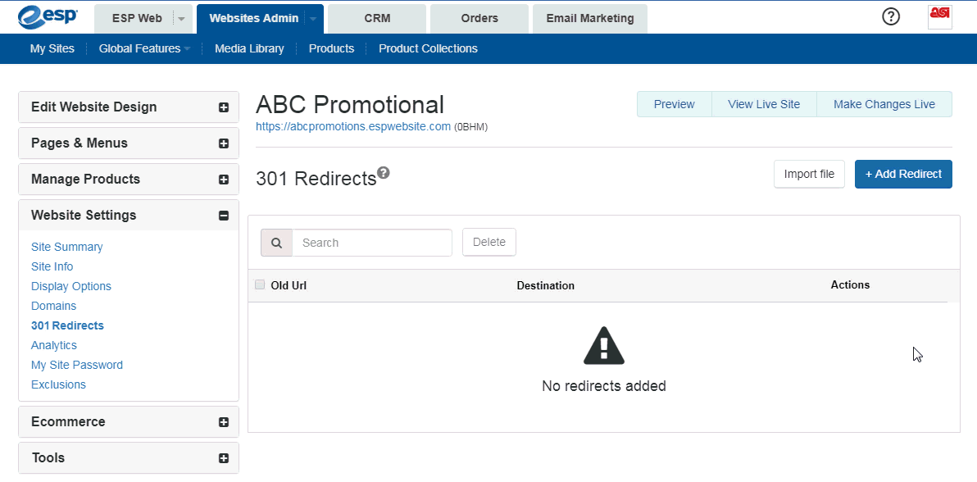Open the 301 Redirects sidebar link

(x=67, y=325)
